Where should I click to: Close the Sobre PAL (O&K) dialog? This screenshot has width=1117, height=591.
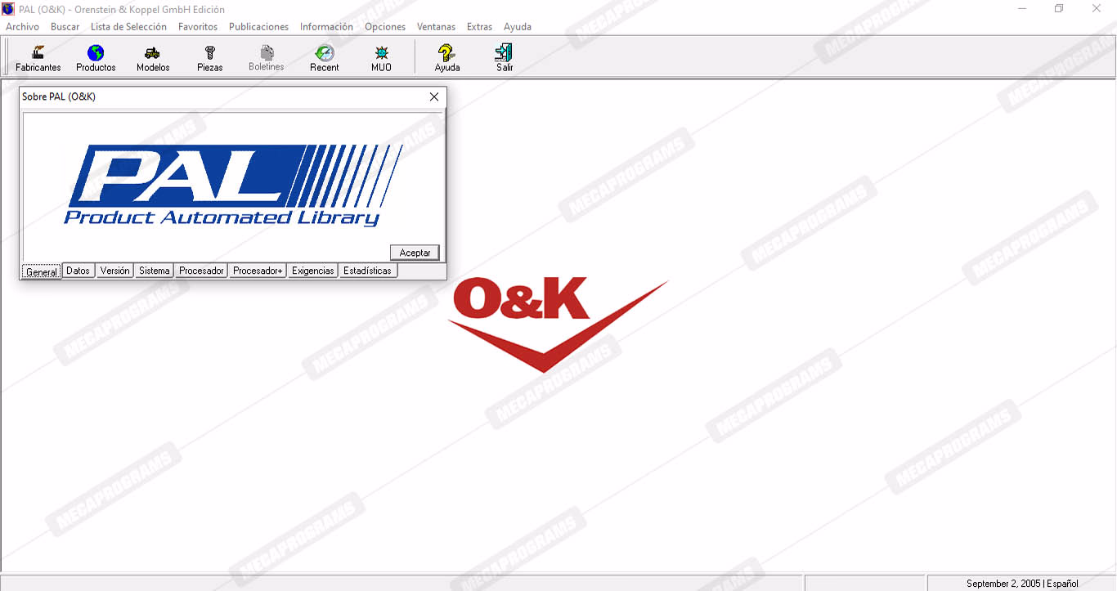[434, 96]
